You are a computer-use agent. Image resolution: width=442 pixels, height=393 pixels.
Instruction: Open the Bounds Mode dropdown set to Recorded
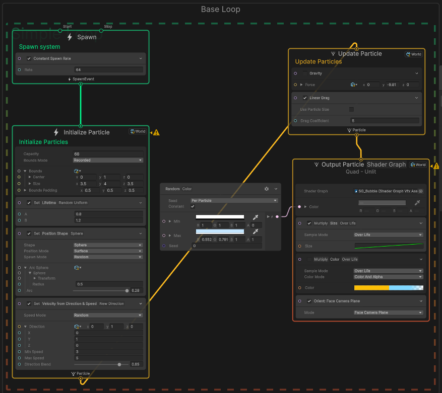coord(108,160)
